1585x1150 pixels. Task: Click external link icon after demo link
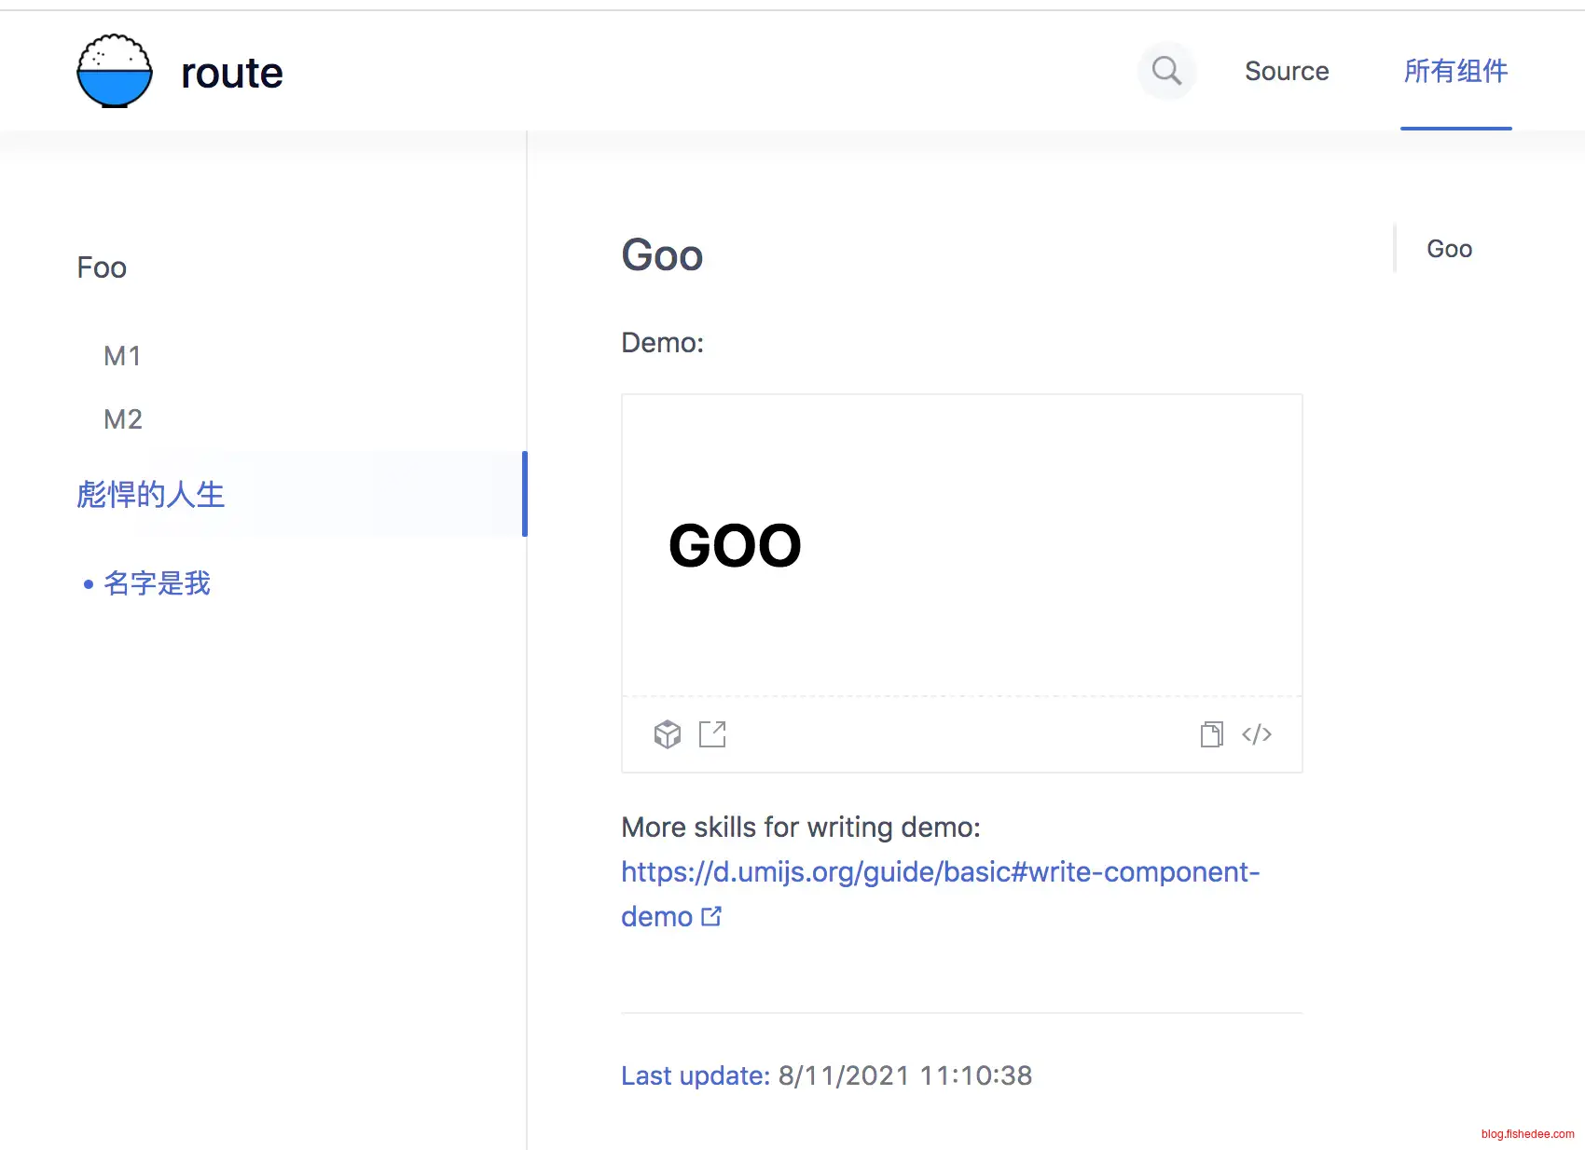click(711, 916)
